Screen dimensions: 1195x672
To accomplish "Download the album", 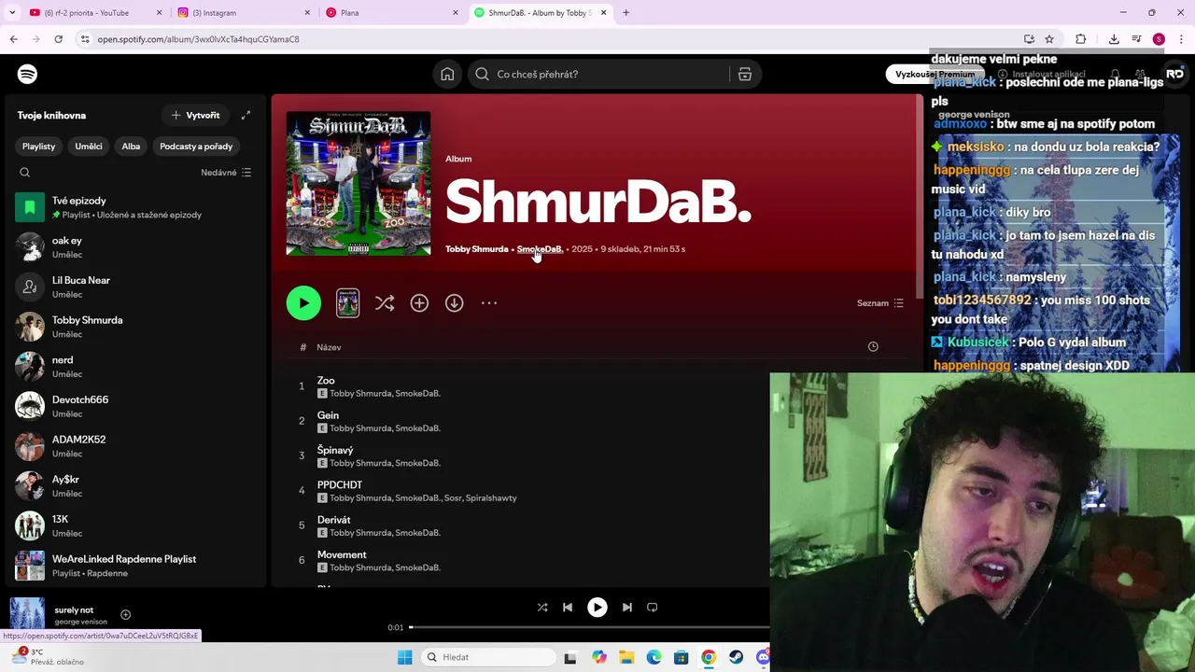I will click(454, 302).
